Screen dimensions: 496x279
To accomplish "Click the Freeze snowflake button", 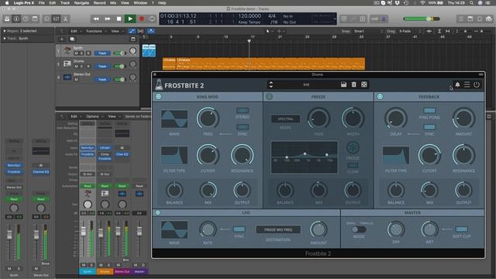I will click(x=353, y=147).
